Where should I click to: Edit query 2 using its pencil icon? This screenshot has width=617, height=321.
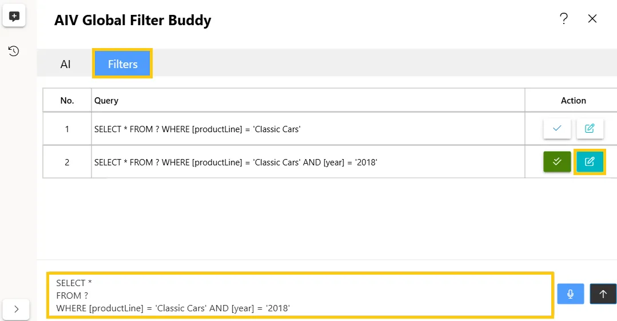[590, 161]
